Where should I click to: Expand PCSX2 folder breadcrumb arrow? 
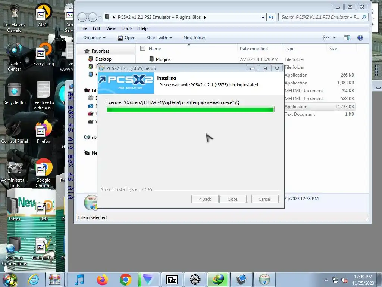point(205,17)
